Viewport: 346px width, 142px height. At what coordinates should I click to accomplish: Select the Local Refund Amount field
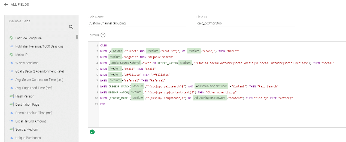(x=31, y=121)
